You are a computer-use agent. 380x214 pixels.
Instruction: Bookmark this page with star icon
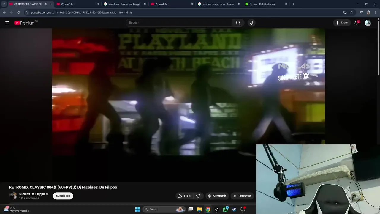tap(351, 12)
